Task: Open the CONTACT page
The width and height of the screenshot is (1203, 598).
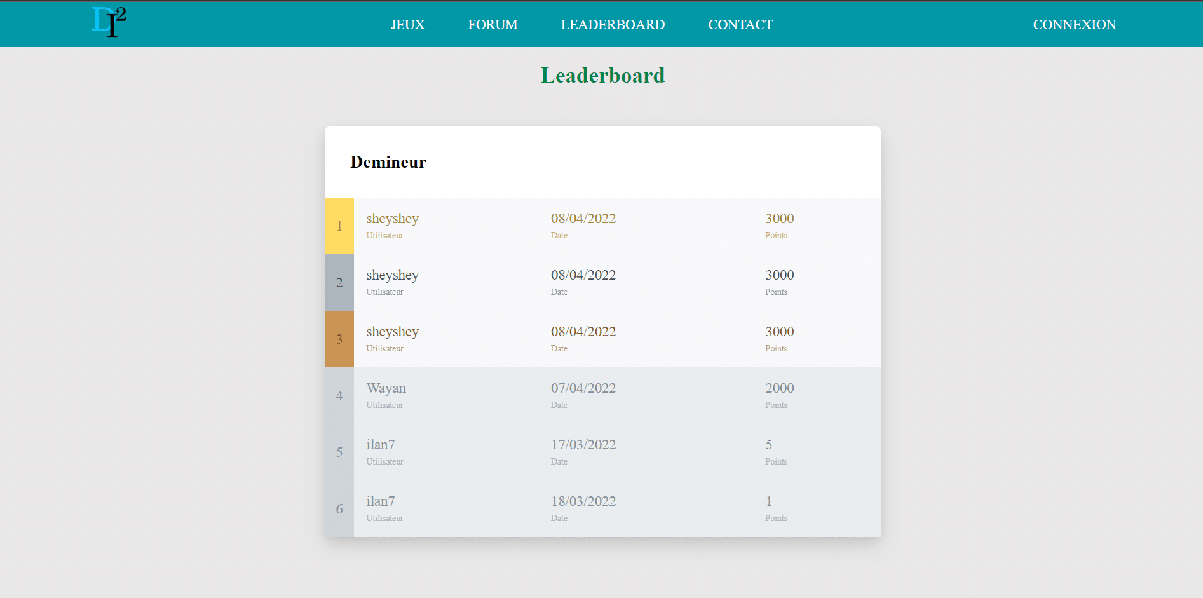Action: pyautogui.click(x=740, y=24)
